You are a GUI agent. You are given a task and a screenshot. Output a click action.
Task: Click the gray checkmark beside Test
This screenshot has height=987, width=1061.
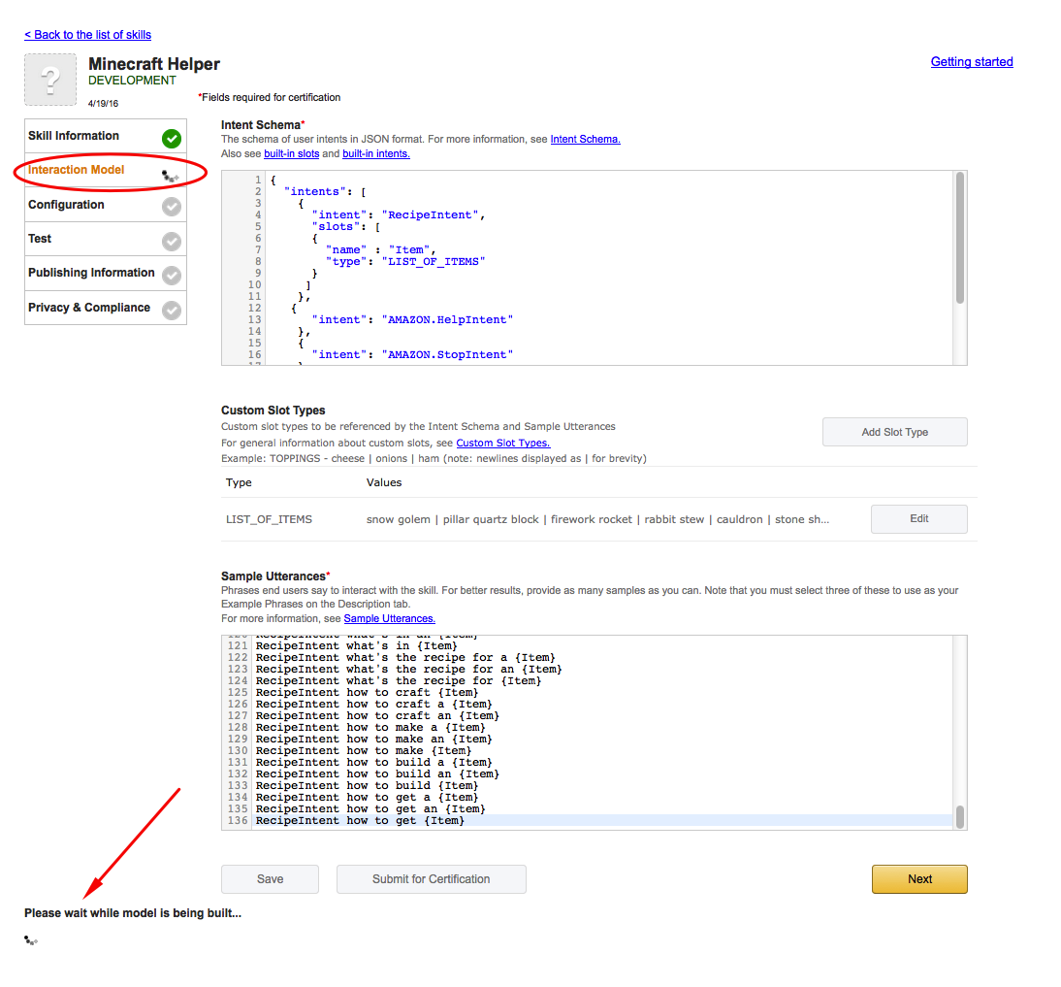pyautogui.click(x=172, y=241)
